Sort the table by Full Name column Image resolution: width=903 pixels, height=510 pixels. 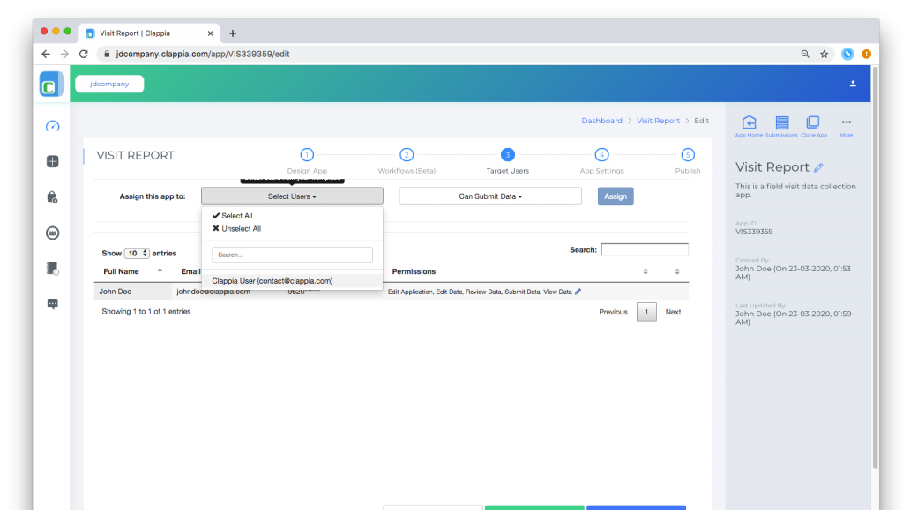[132, 271]
